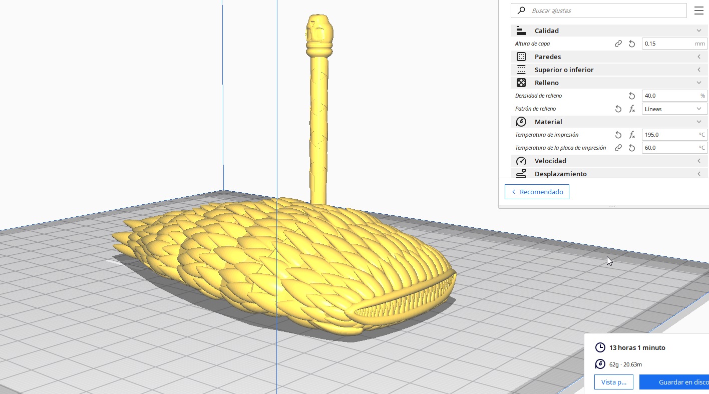This screenshot has width=709, height=394.
Task: Click the Velocidad speedometer icon
Action: pyautogui.click(x=521, y=161)
